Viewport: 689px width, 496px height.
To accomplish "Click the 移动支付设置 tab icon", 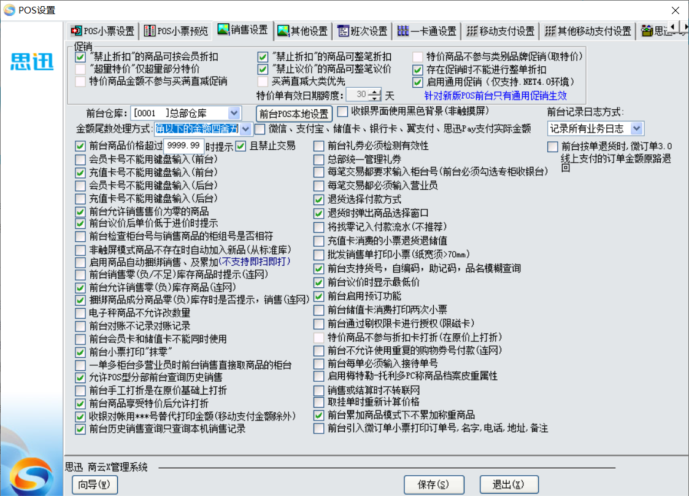I will (x=472, y=31).
